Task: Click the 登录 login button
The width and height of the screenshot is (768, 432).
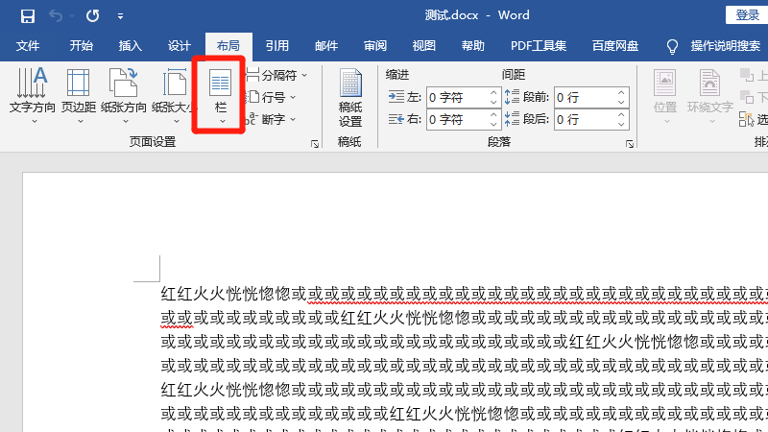Action: (747, 14)
